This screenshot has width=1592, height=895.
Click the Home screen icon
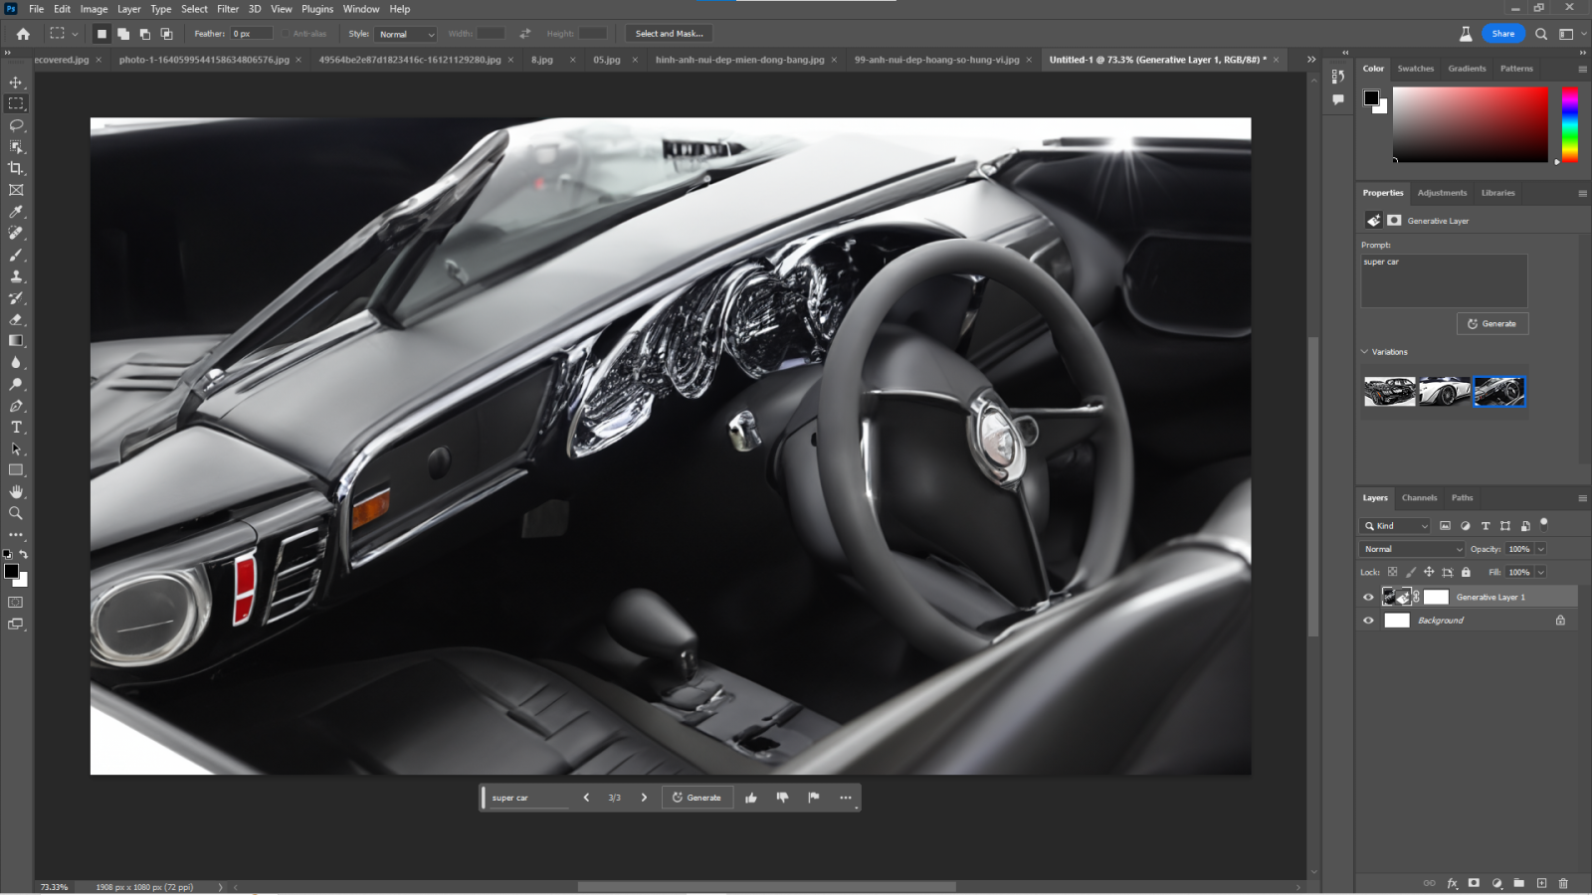coord(23,34)
